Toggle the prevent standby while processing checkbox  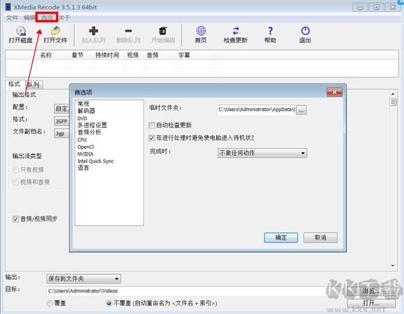pyautogui.click(x=151, y=138)
